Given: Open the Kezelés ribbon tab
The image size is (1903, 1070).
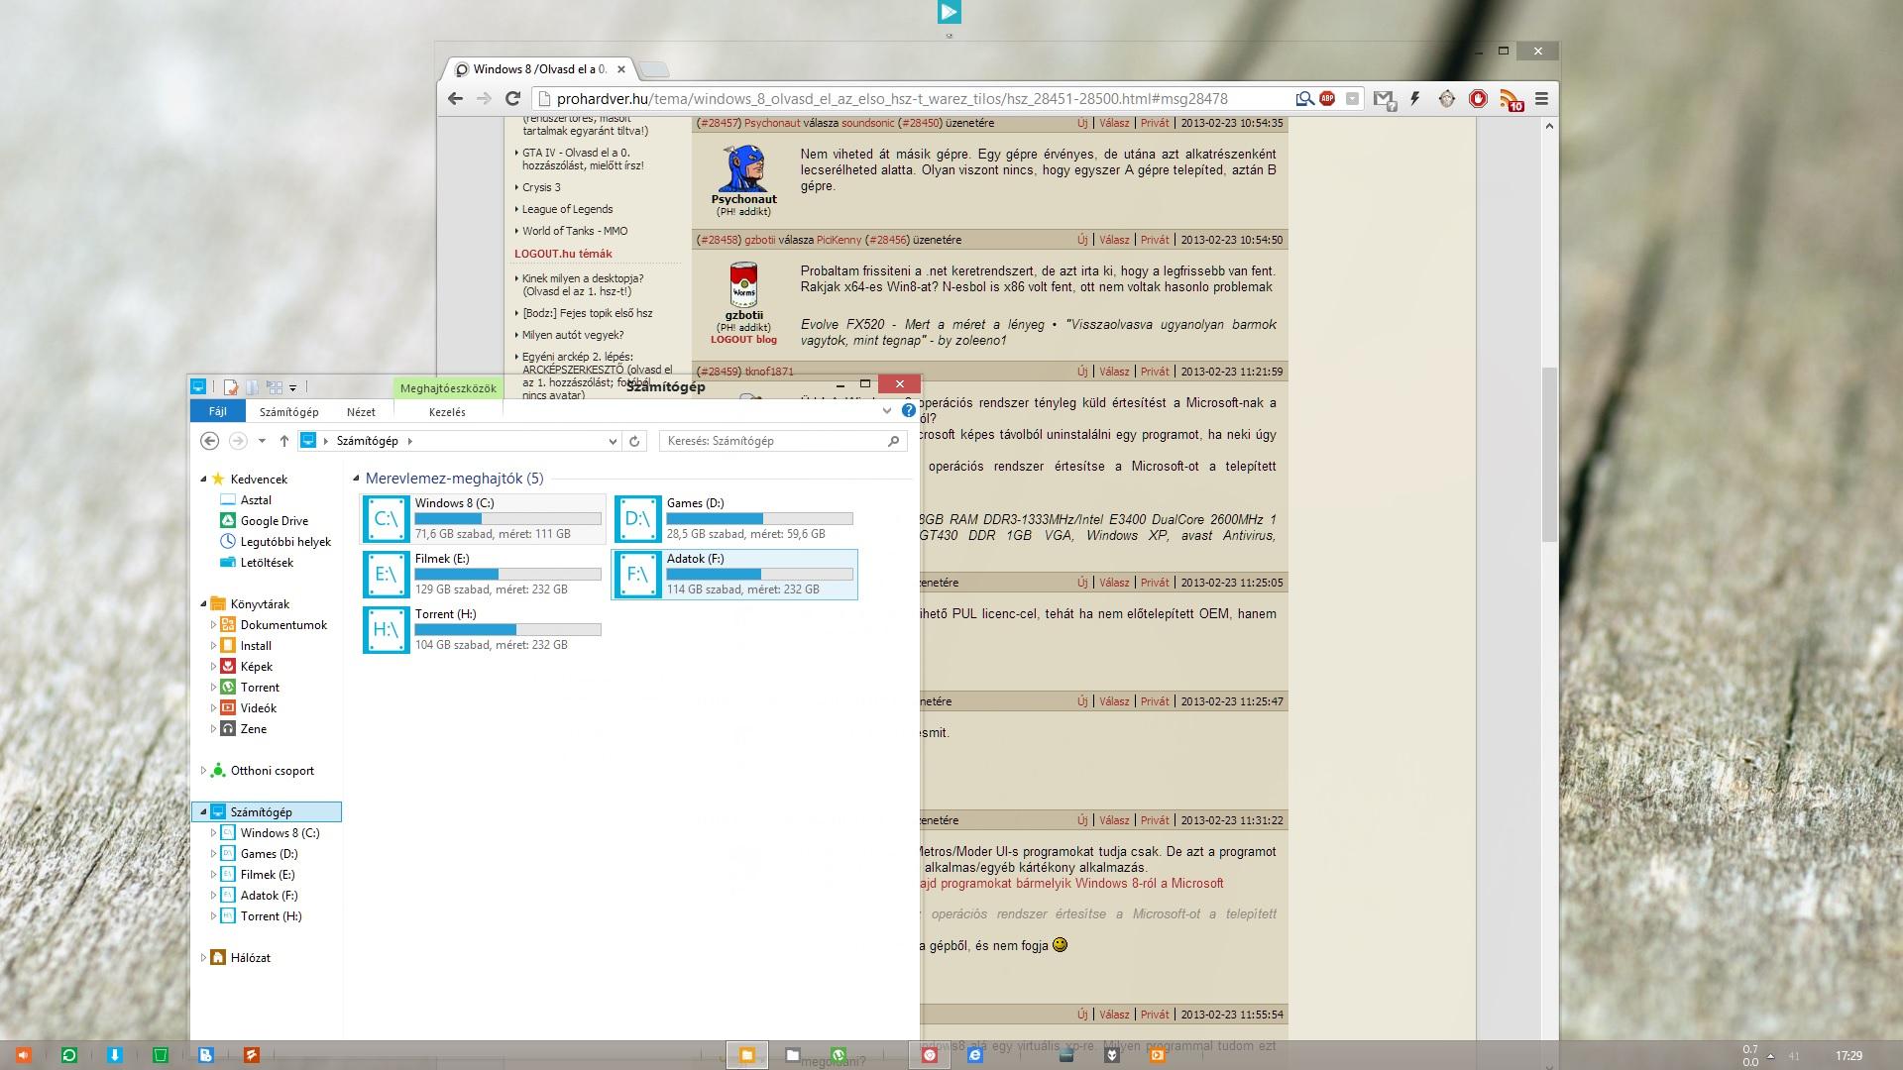Looking at the screenshot, I should [447, 412].
